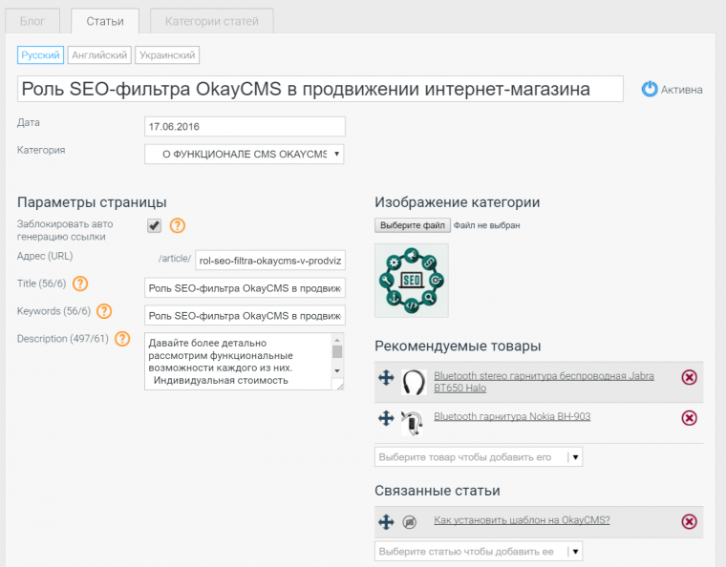This screenshot has height=567, width=726.
Task: Click the move handle for Nokia BH-903
Action: [386, 418]
